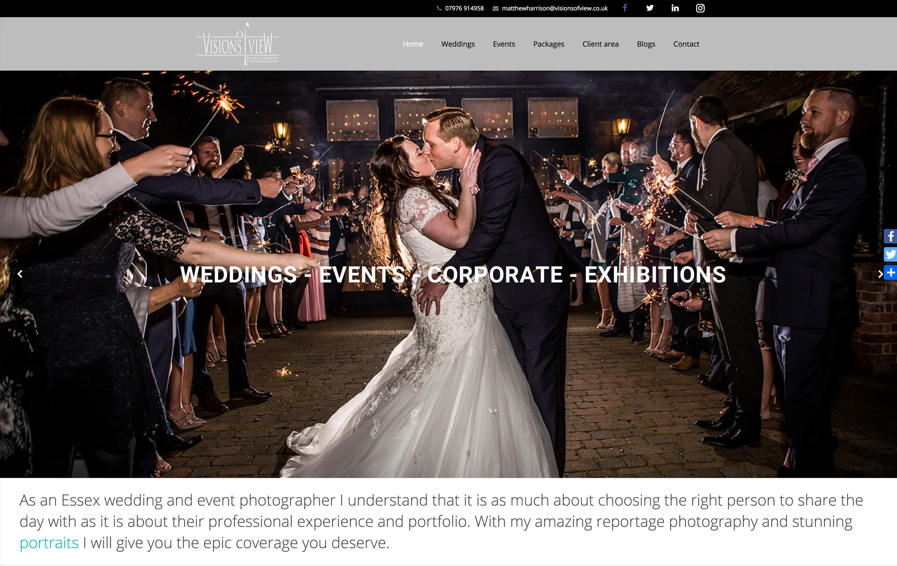Open the Contact page
897x566 pixels.
pos(686,44)
